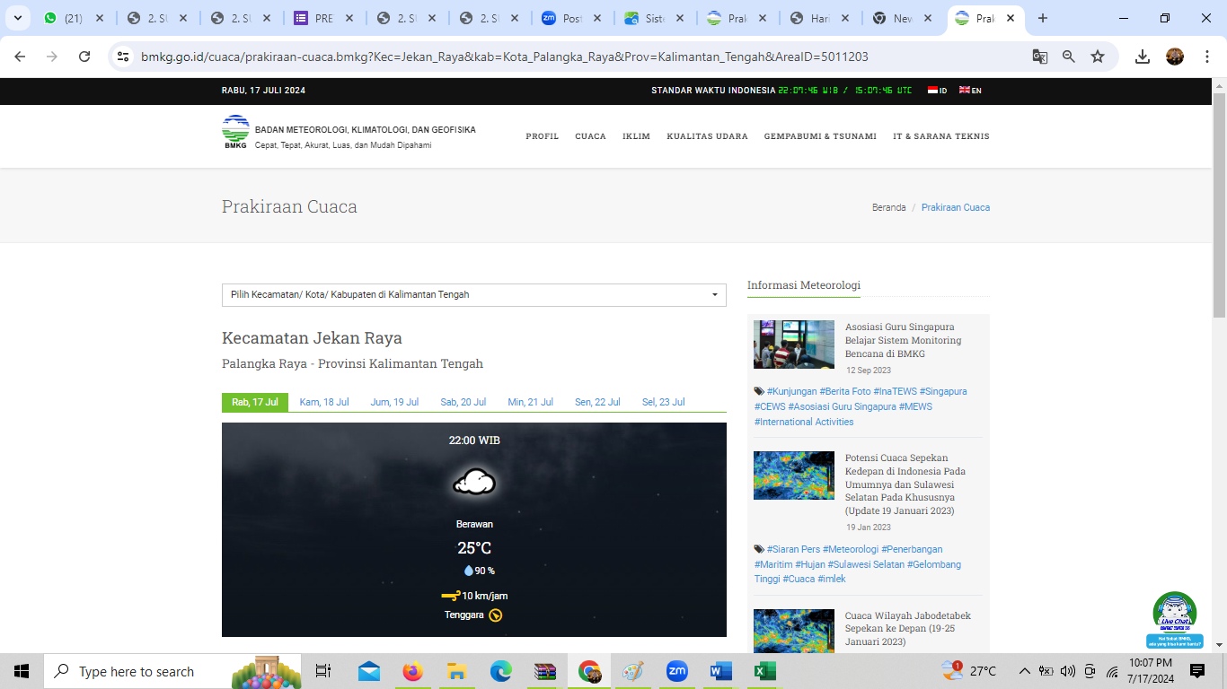
Task: Open Potensi Cuaca Sepekan Kedepan article
Action: coord(905,484)
